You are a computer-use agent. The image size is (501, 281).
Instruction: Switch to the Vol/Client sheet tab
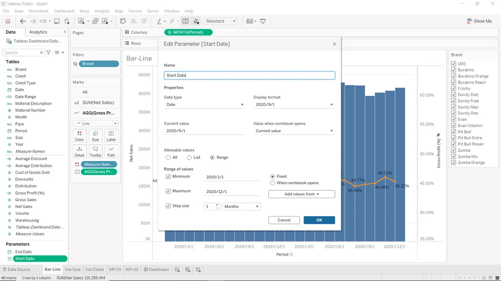[x=95, y=269]
